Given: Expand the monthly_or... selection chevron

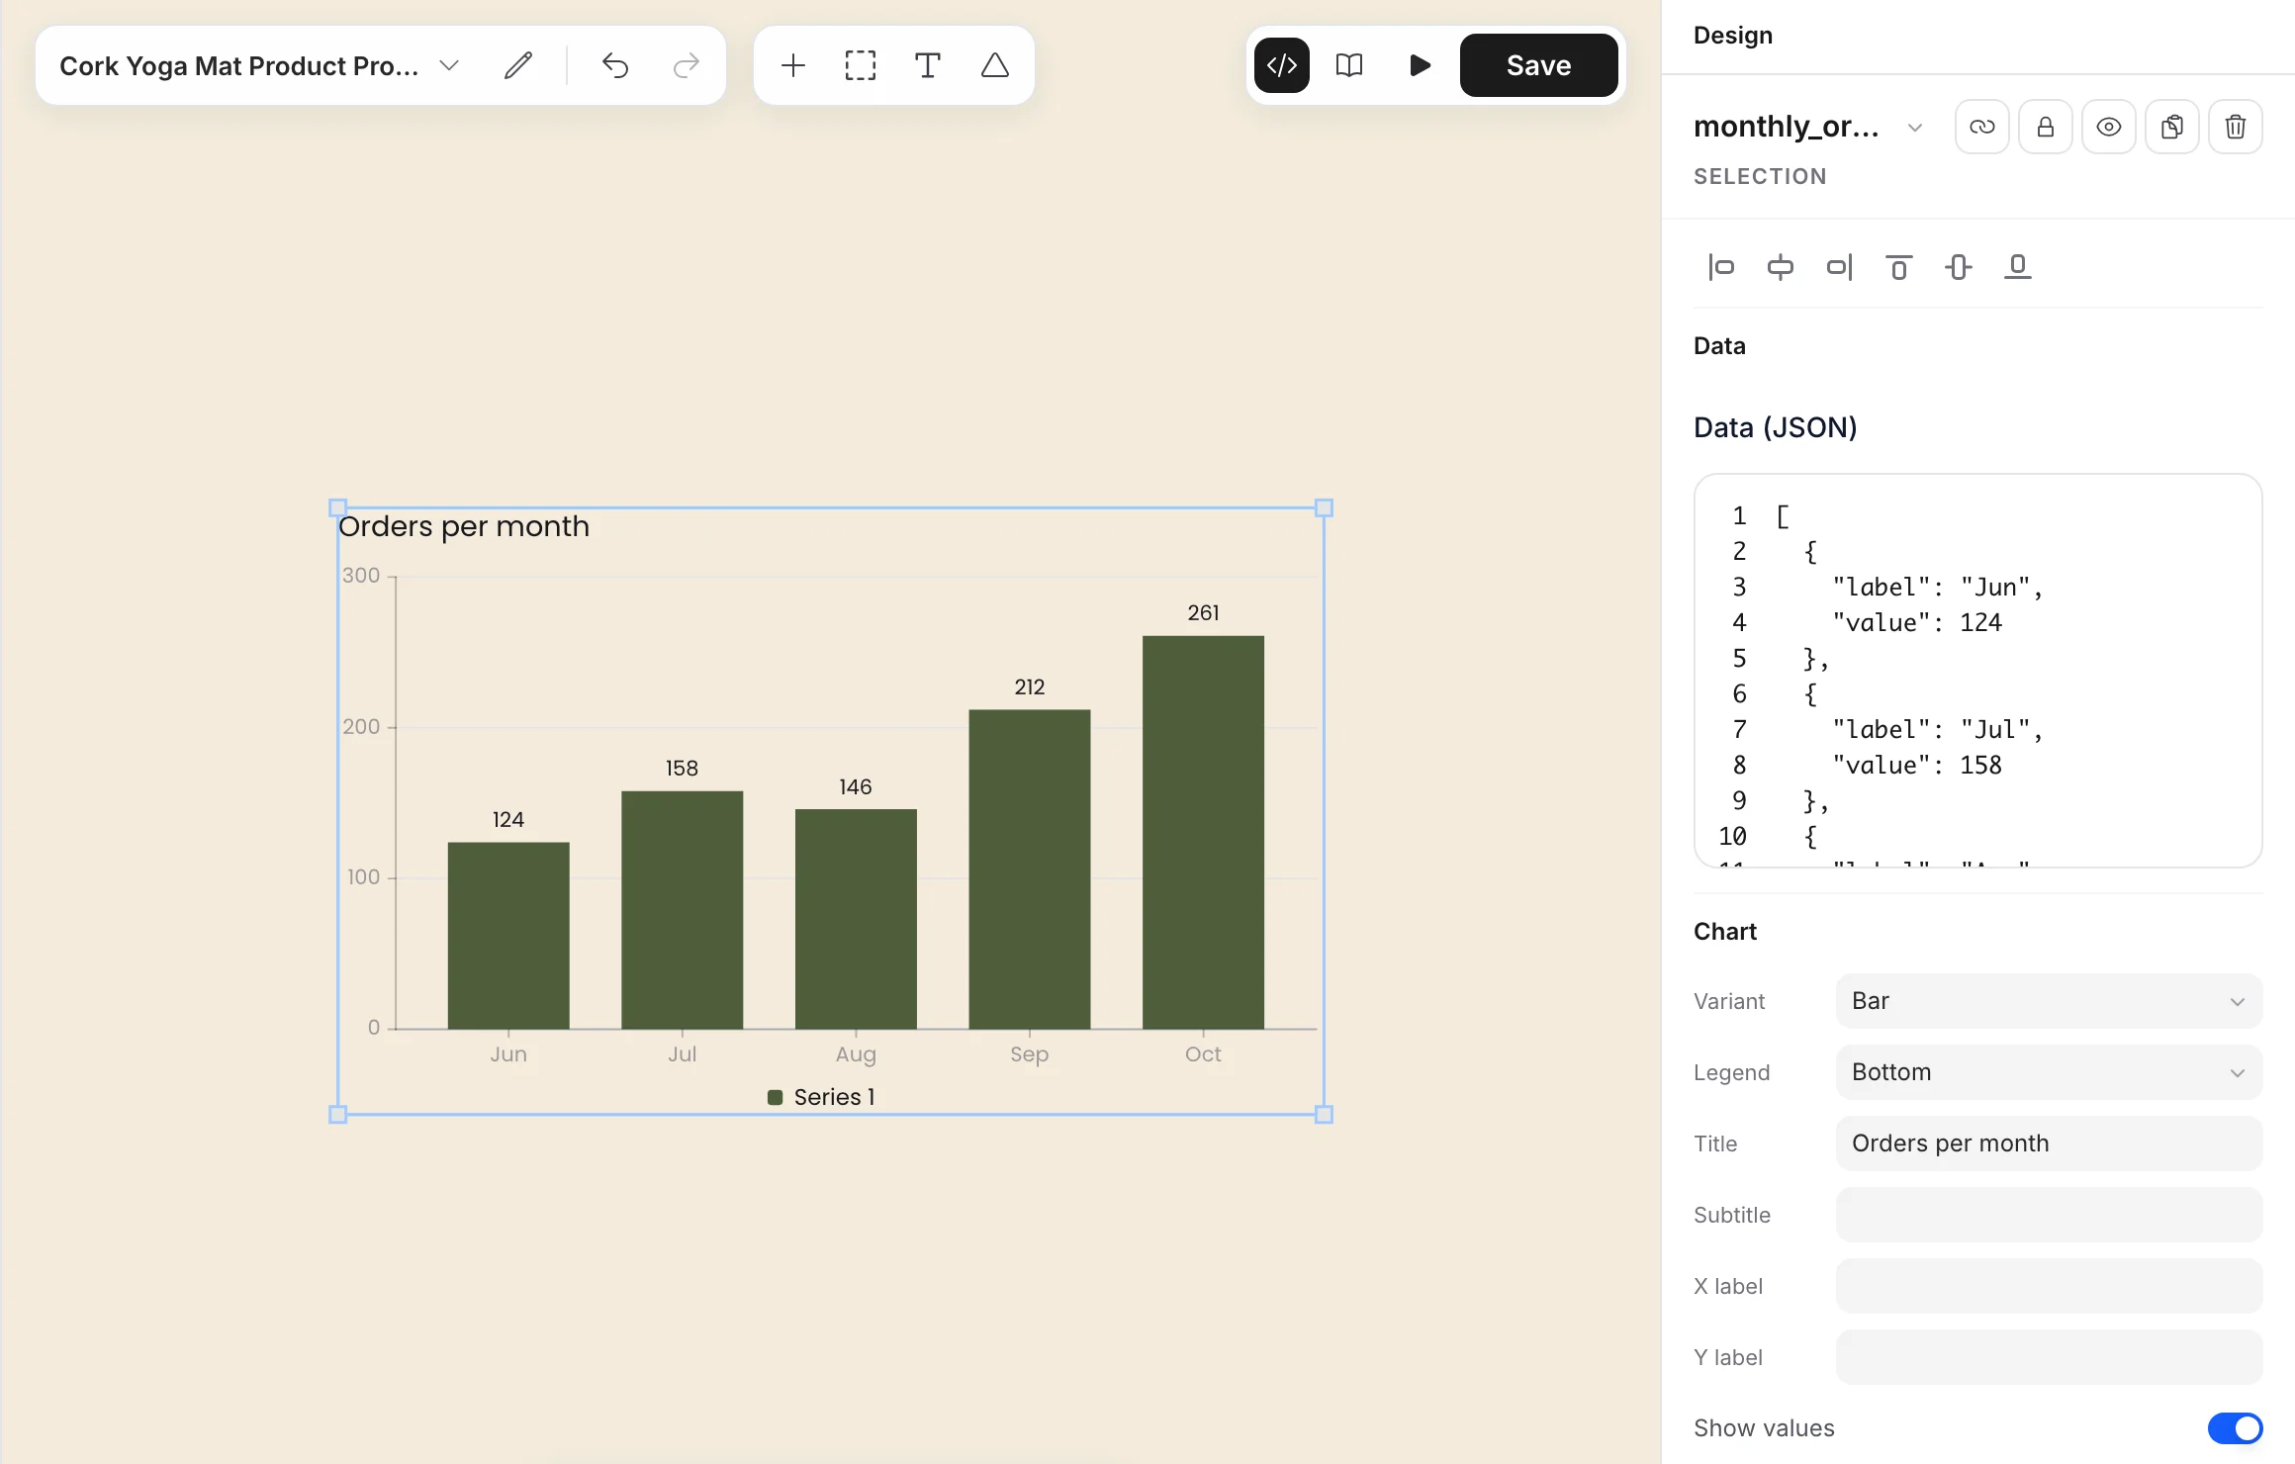Looking at the screenshot, I should click(x=1915, y=128).
